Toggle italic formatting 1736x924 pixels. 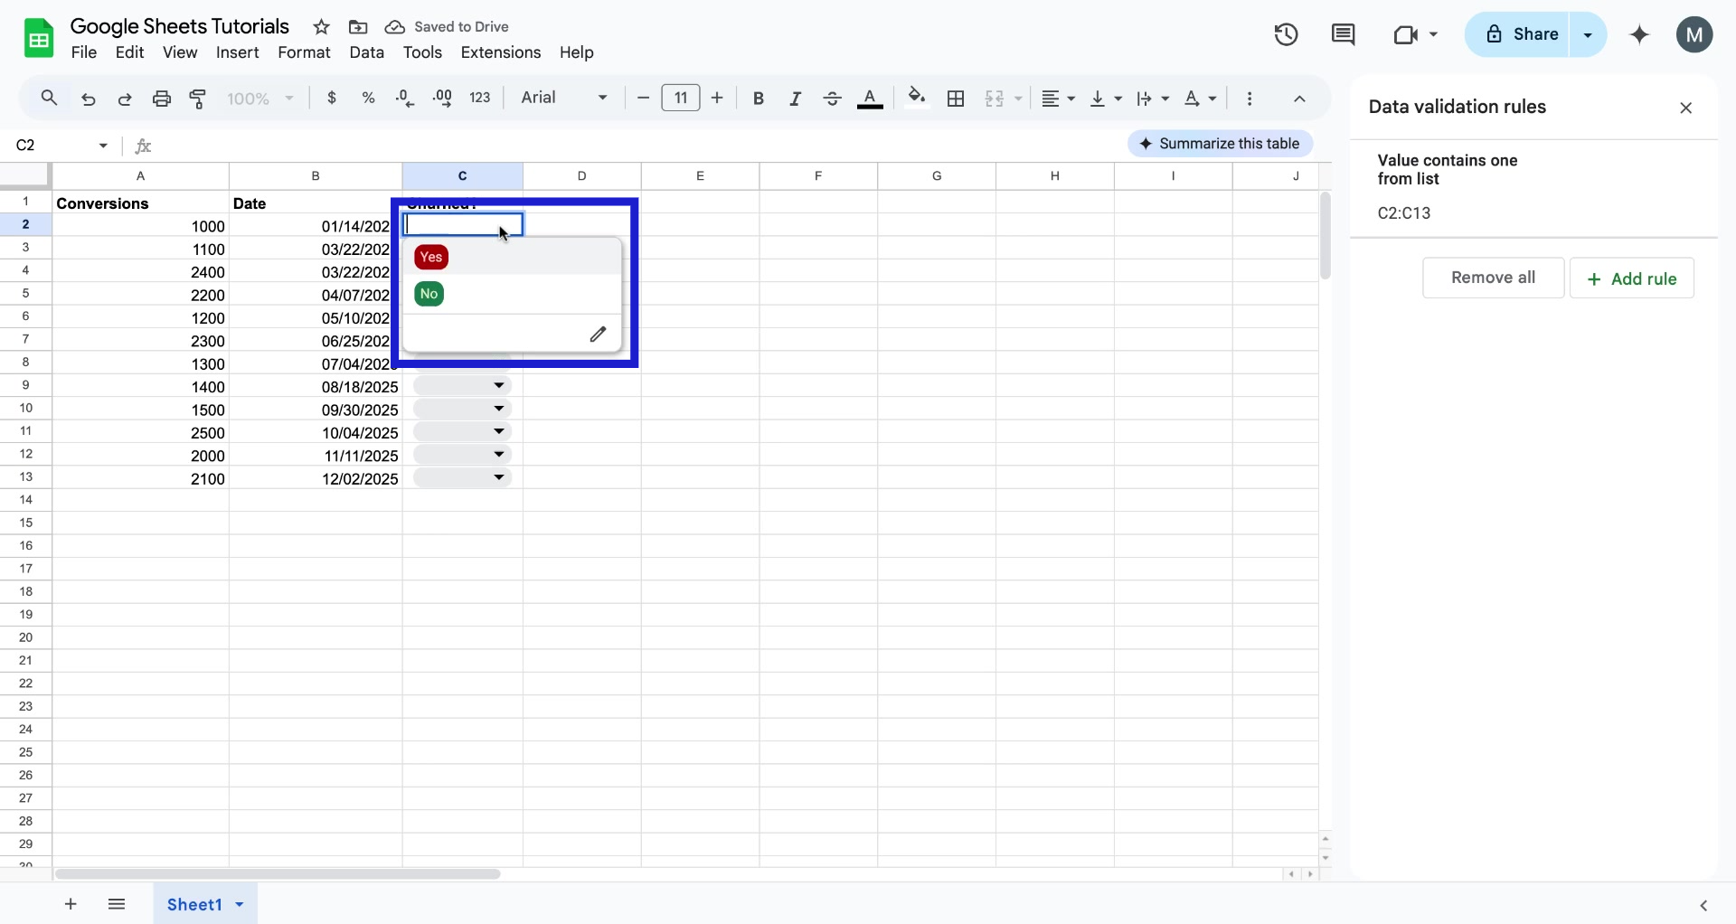[795, 99]
